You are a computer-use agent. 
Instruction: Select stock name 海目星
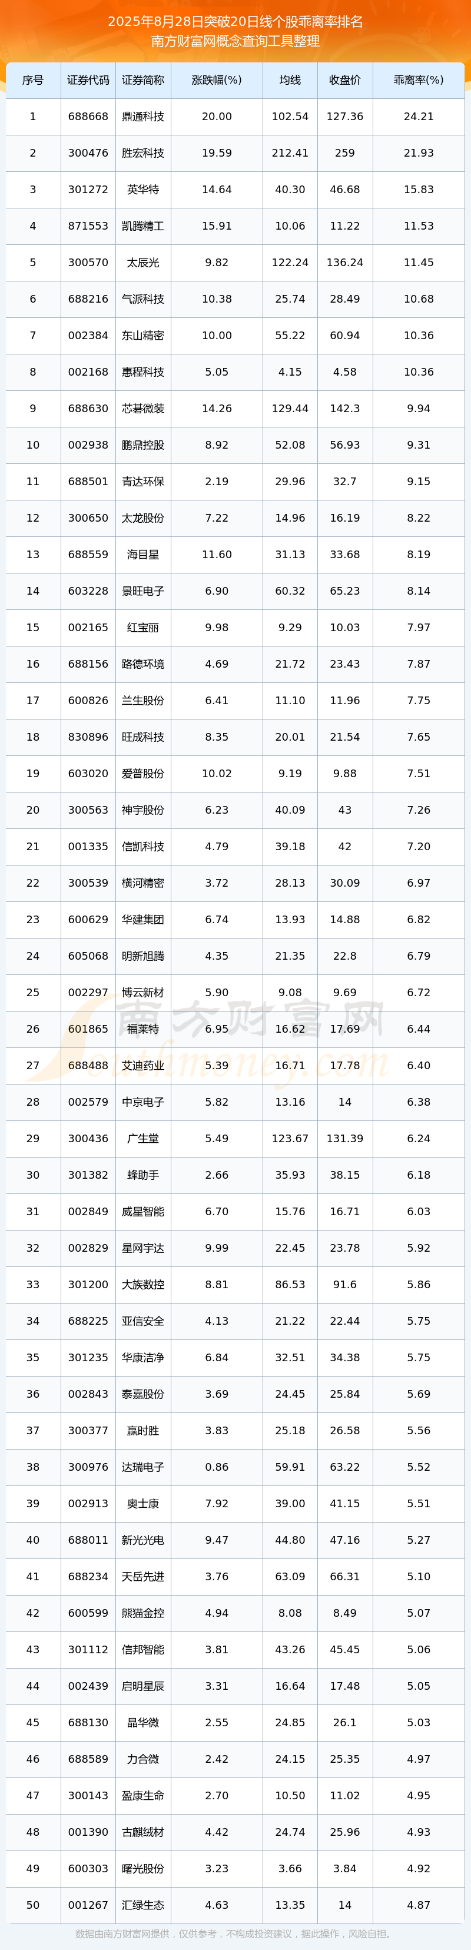click(143, 555)
